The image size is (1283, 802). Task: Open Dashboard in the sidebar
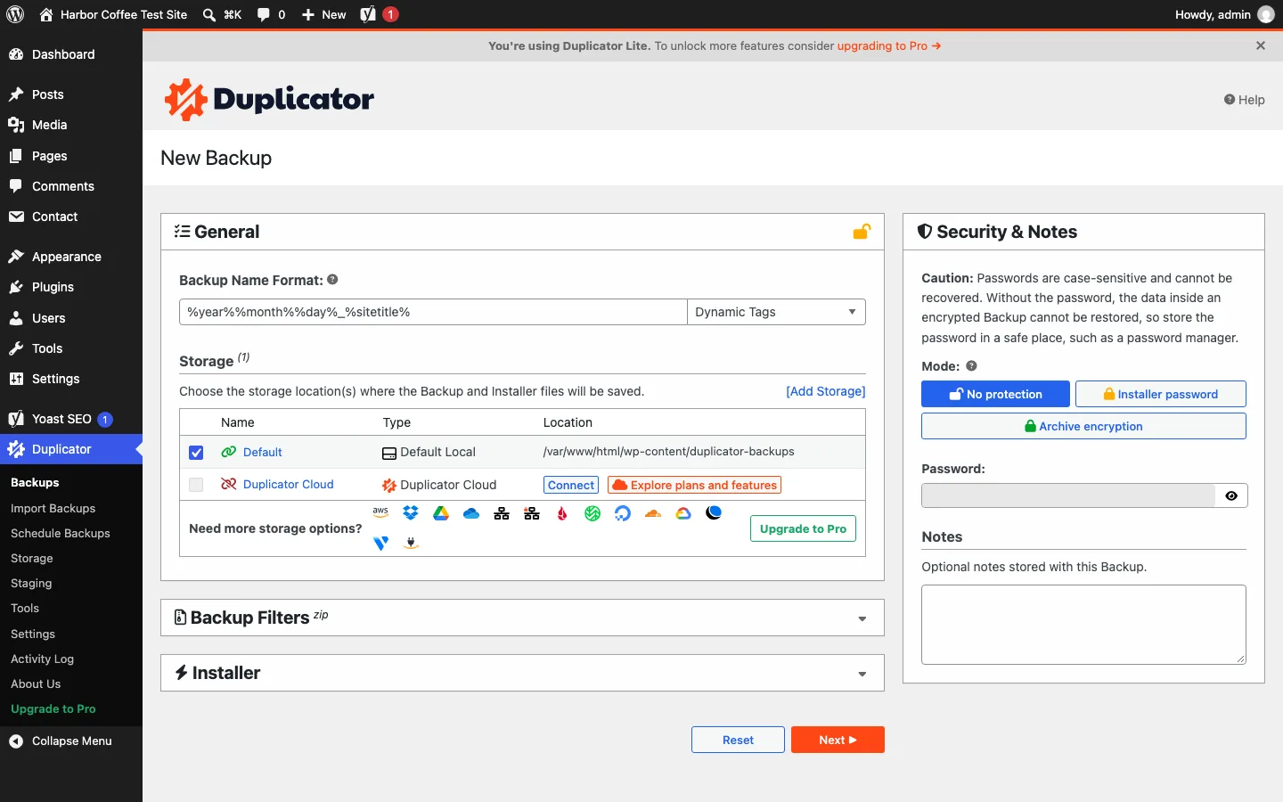(71, 54)
